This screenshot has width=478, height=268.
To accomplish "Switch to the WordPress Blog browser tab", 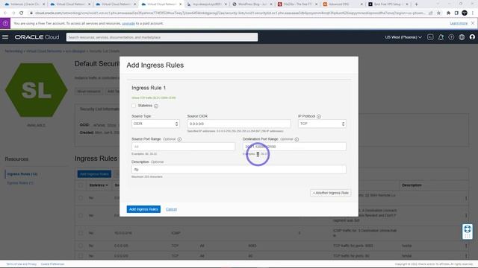I will pyautogui.click(x=252, y=4).
